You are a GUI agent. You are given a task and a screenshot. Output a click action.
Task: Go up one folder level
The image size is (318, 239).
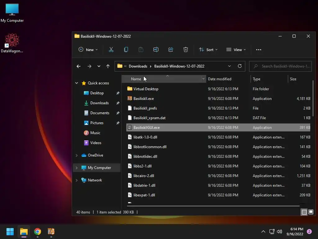tap(108, 66)
